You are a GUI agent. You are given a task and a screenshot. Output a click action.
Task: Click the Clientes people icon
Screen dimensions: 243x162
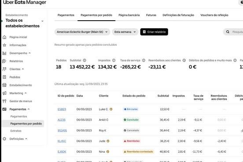[x=4, y=69]
